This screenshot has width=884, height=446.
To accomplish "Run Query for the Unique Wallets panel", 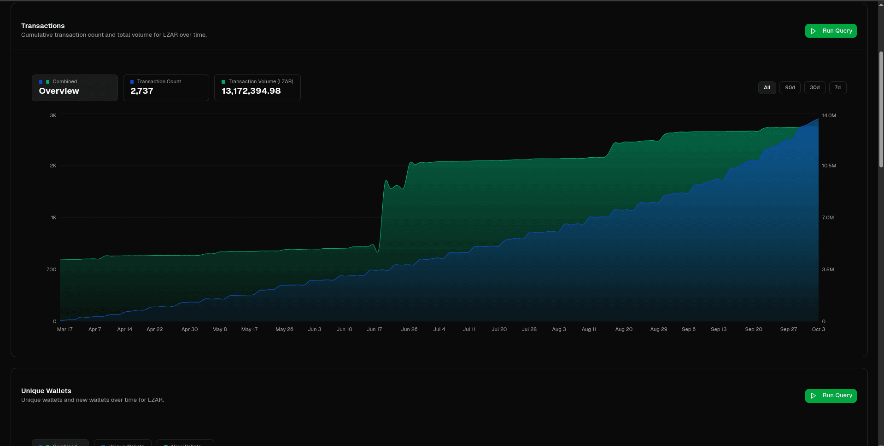I will point(831,395).
